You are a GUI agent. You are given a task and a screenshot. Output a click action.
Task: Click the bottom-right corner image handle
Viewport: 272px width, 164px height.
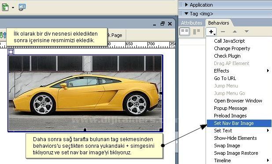[x=161, y=130]
